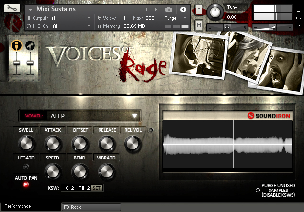Toggle the LEGATO LED button
Screen dimensions: 304x212
tap(26, 166)
